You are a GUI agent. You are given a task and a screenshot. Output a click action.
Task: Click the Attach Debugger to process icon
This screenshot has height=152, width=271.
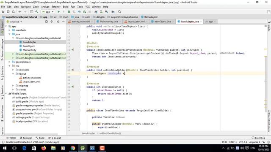click(x=85, y=12)
